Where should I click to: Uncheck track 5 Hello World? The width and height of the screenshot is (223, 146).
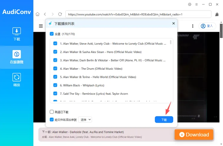[55, 77]
